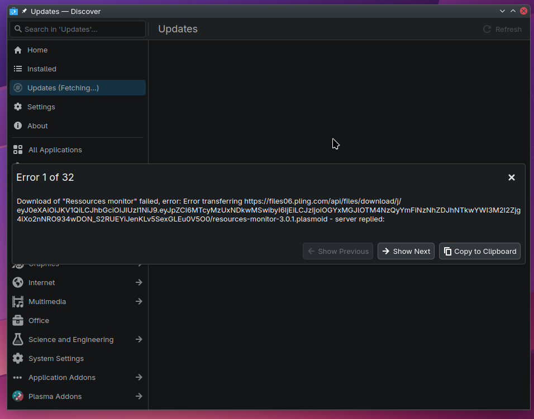This screenshot has width=534, height=419.
Task: Maximize the Discover window
Action: coord(513,11)
